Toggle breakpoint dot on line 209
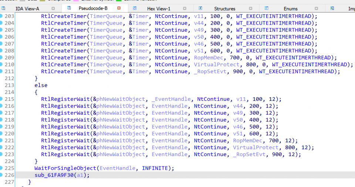 [x=1, y=57]
